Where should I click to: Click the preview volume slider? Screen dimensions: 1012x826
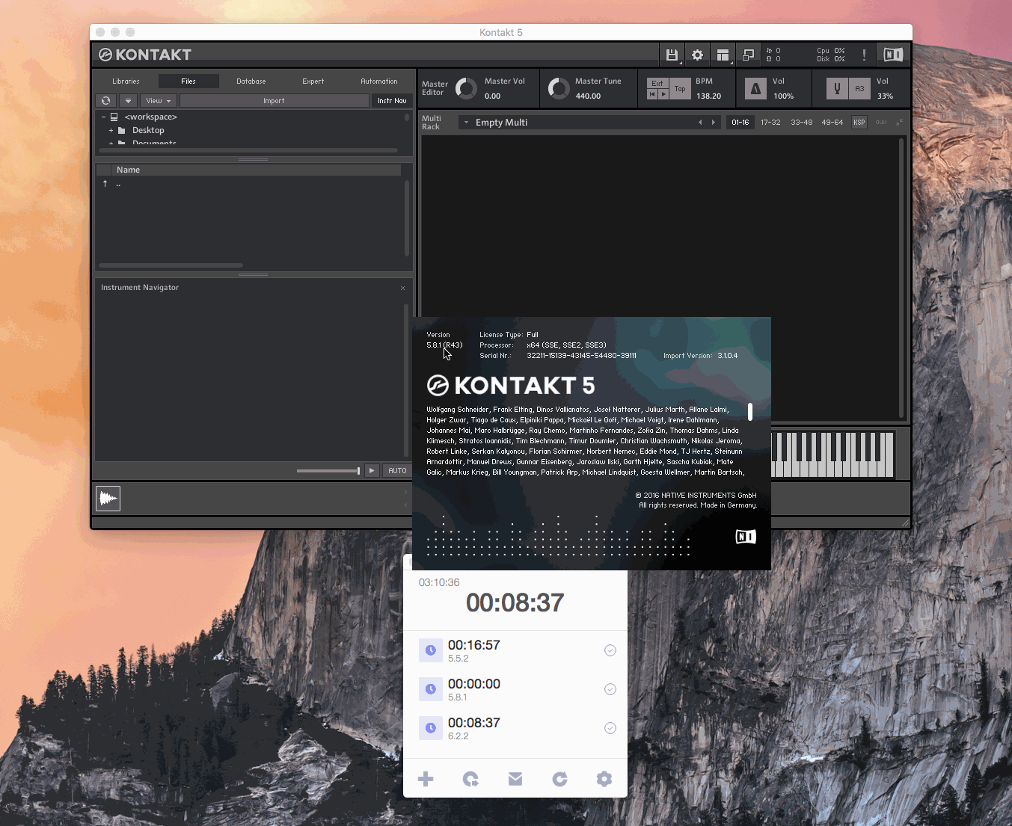point(328,470)
